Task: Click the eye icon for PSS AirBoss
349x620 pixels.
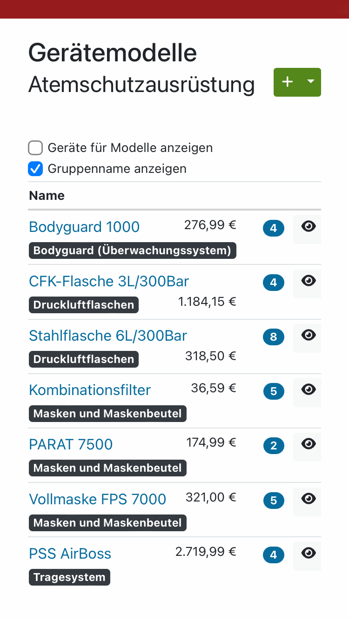Action: click(x=308, y=554)
